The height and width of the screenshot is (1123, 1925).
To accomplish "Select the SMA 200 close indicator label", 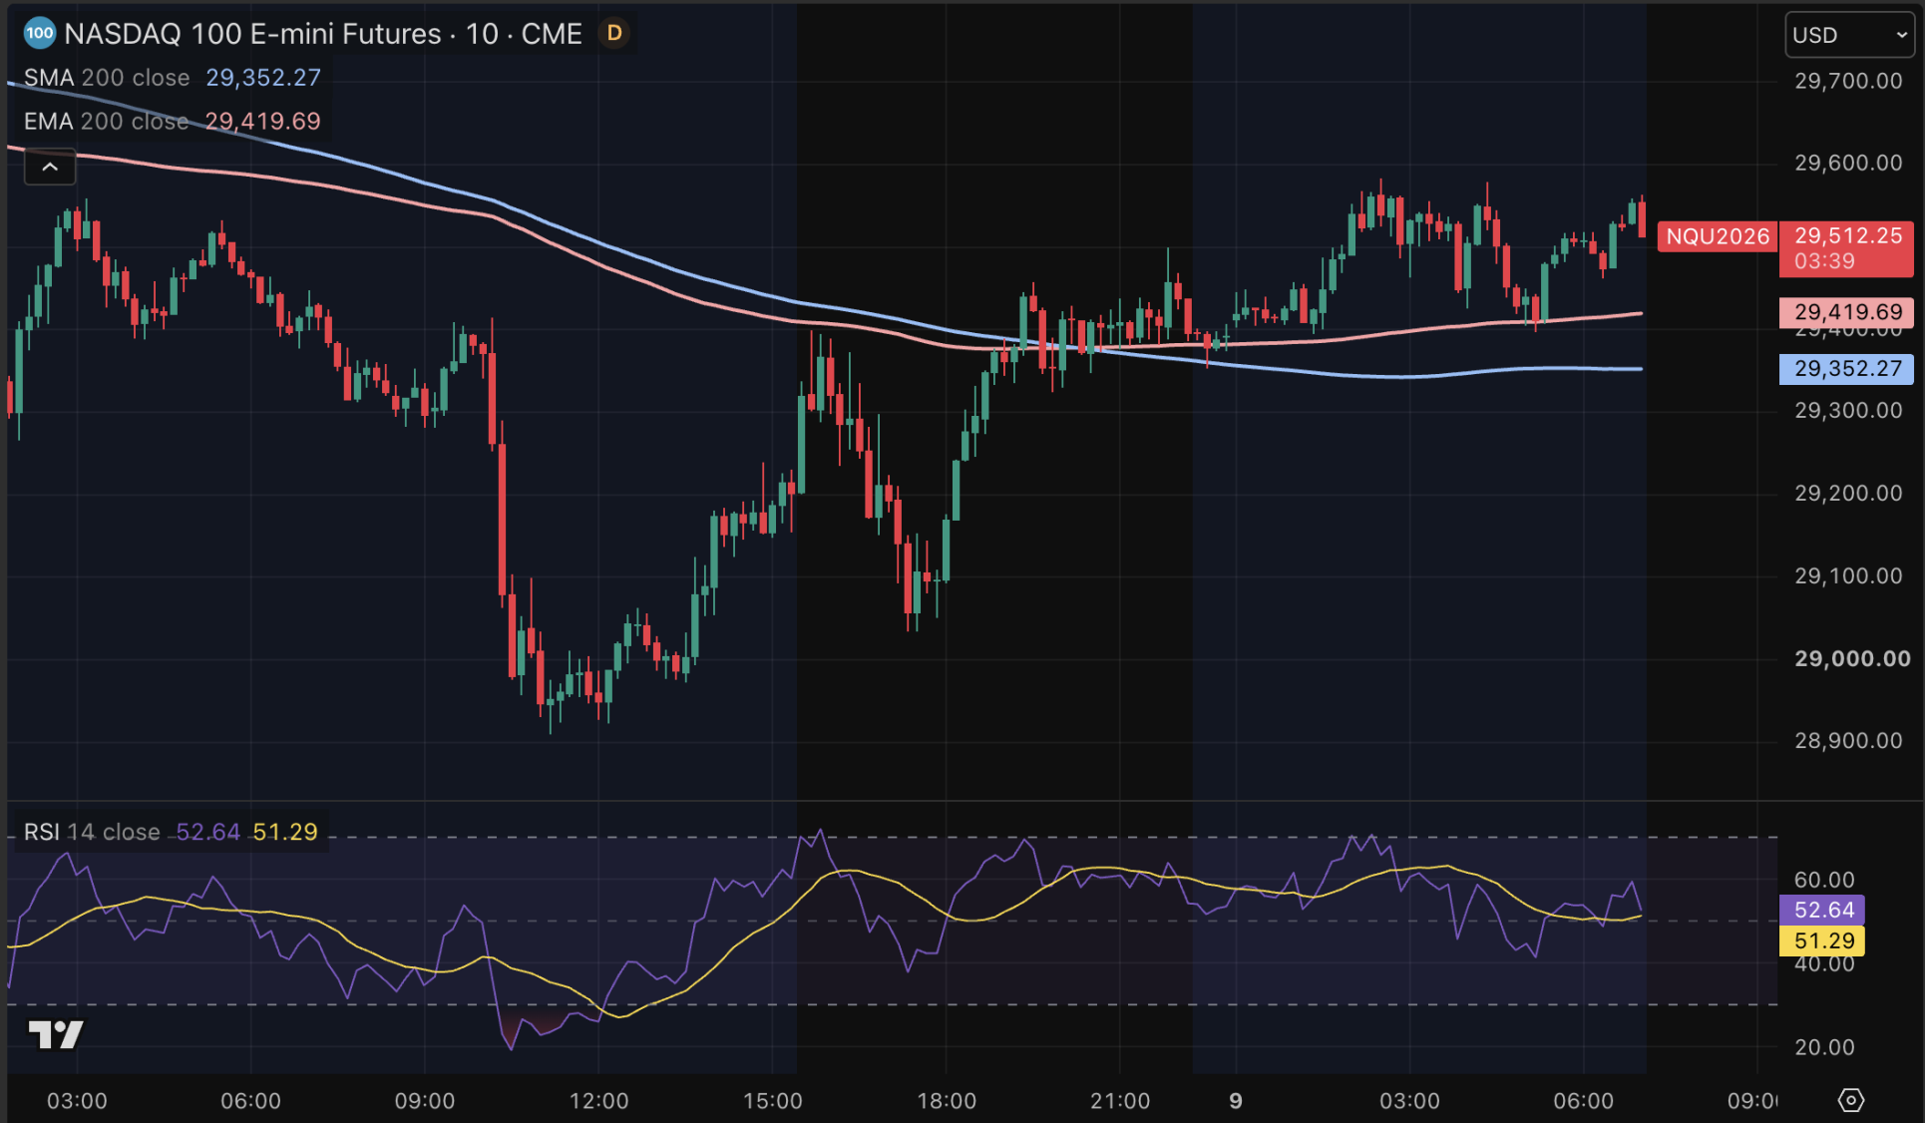I will 107,78.
